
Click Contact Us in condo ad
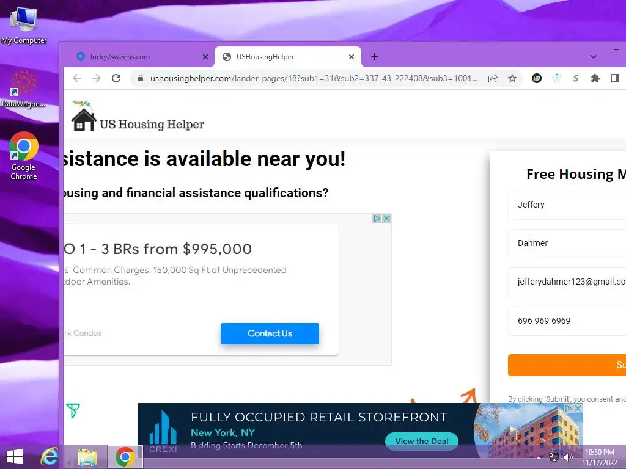270,333
